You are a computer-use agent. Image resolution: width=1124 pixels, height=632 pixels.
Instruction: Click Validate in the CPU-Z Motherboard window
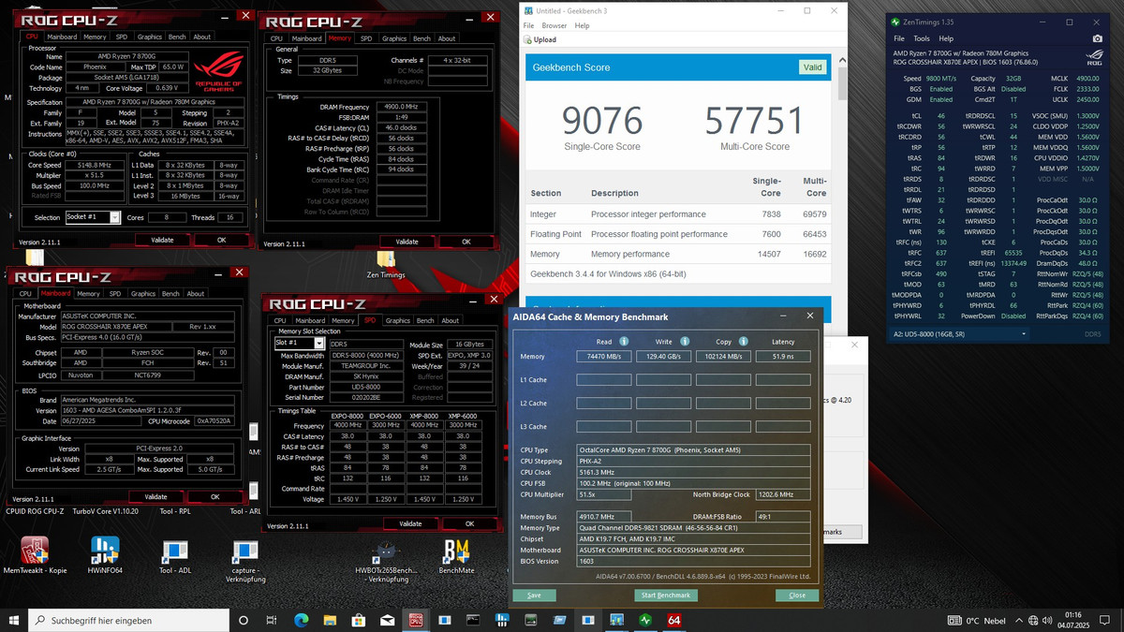pos(155,496)
